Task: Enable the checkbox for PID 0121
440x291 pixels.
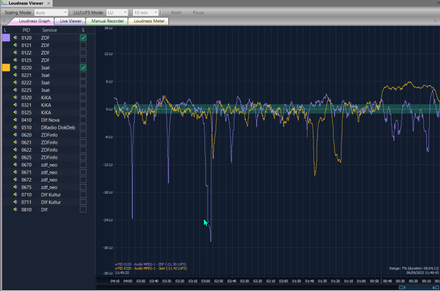Action: (x=83, y=45)
